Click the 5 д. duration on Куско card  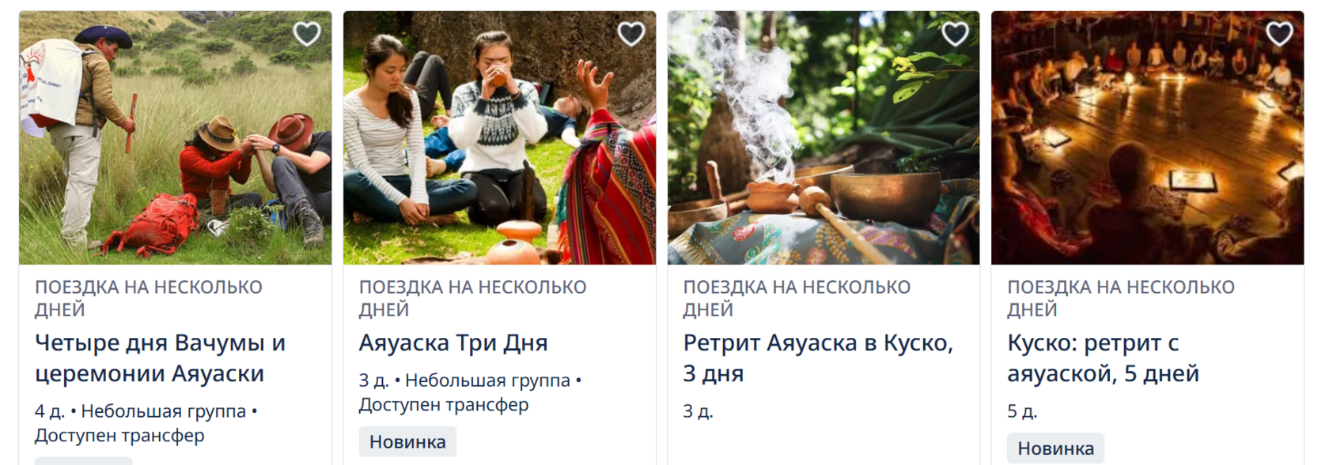pyautogui.click(x=1022, y=411)
